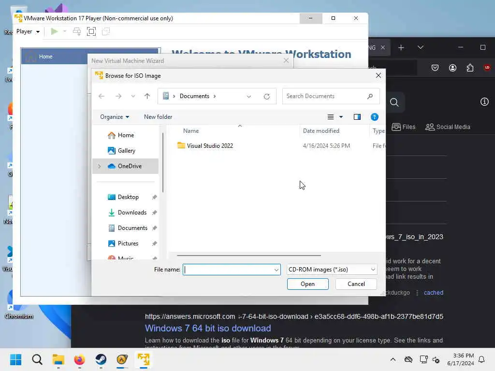Click Documents in the address breadcrumb
The height and width of the screenshot is (371, 495).
[x=194, y=96]
